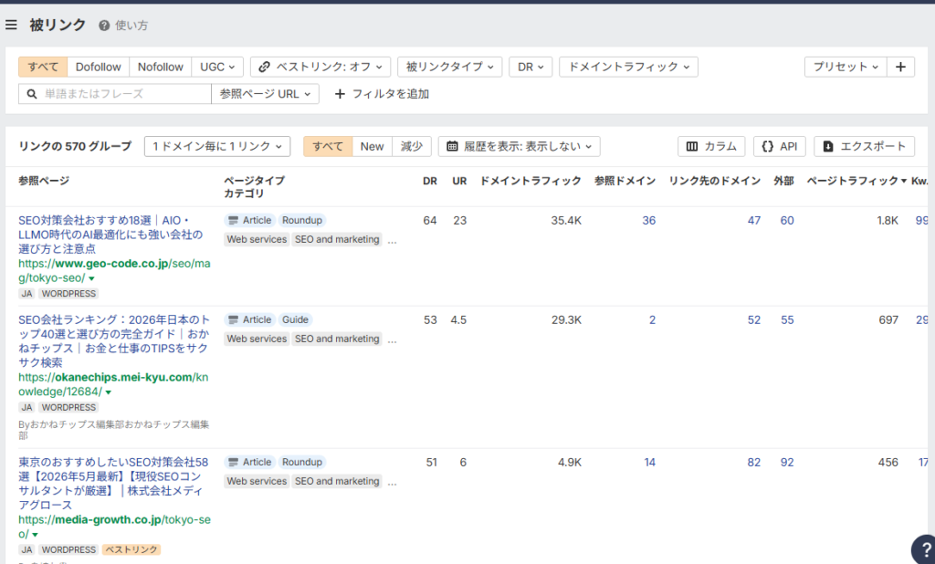Click リンク先のドメイン value 82
The width and height of the screenshot is (935, 564).
pyautogui.click(x=753, y=463)
